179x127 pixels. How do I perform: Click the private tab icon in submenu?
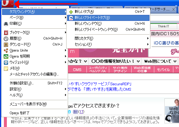tap(71, 18)
